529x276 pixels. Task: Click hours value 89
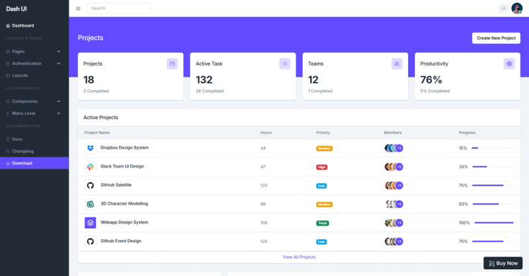coord(263,205)
